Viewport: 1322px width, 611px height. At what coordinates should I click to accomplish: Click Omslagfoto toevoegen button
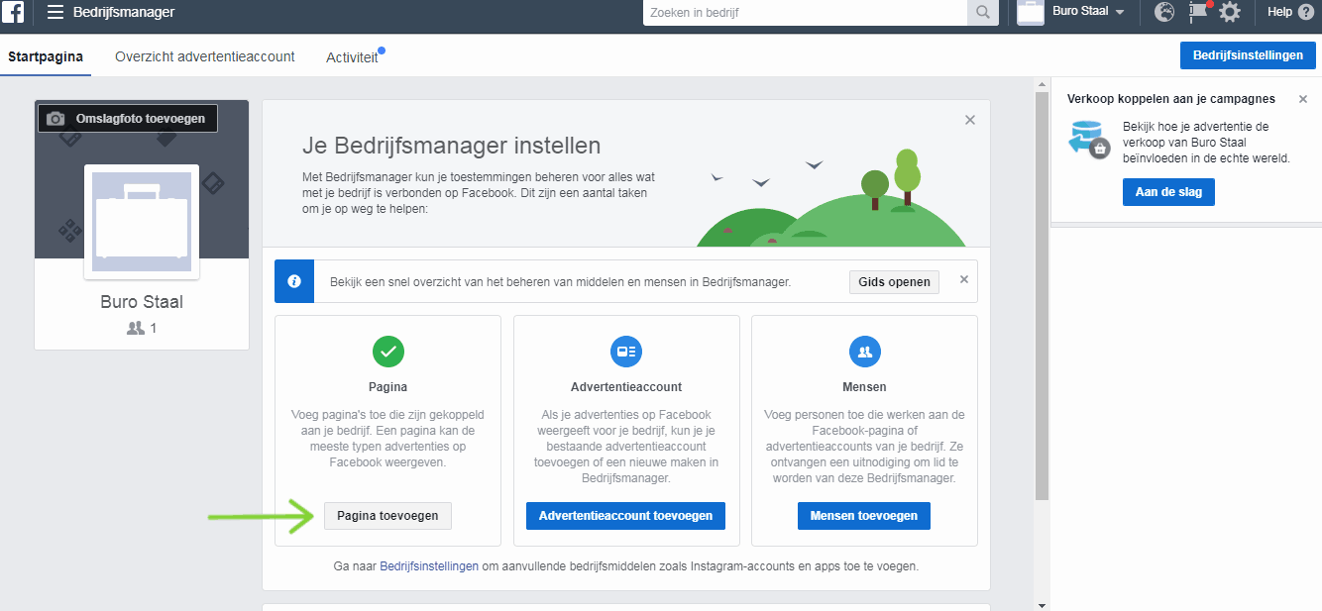tap(128, 119)
